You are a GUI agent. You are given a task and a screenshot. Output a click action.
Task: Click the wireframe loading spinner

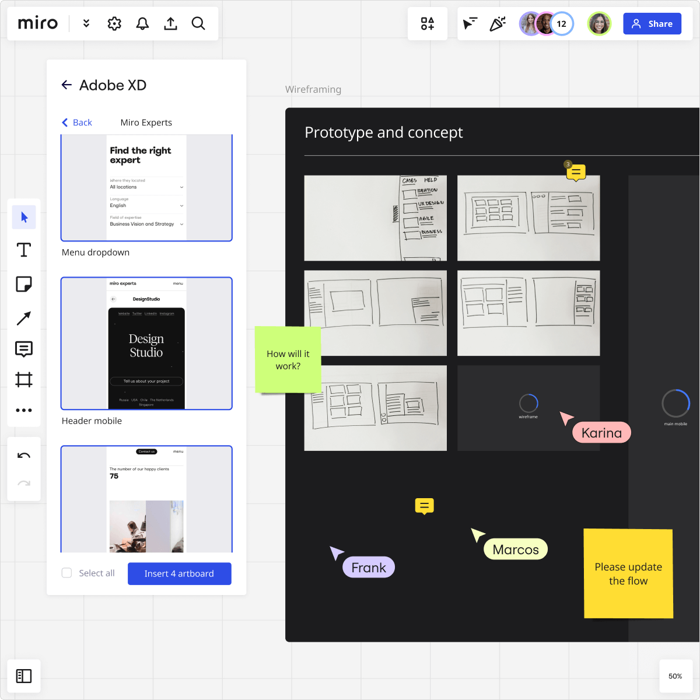[528, 403]
